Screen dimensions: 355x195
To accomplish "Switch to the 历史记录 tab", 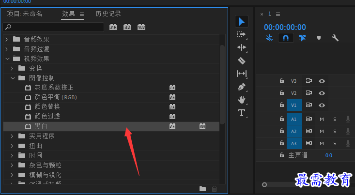I will pos(108,14).
